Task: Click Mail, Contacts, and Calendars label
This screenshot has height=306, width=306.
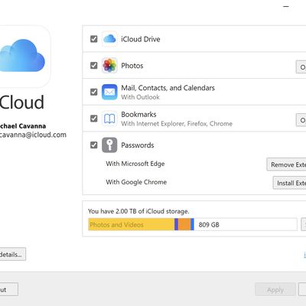Action: (168, 88)
